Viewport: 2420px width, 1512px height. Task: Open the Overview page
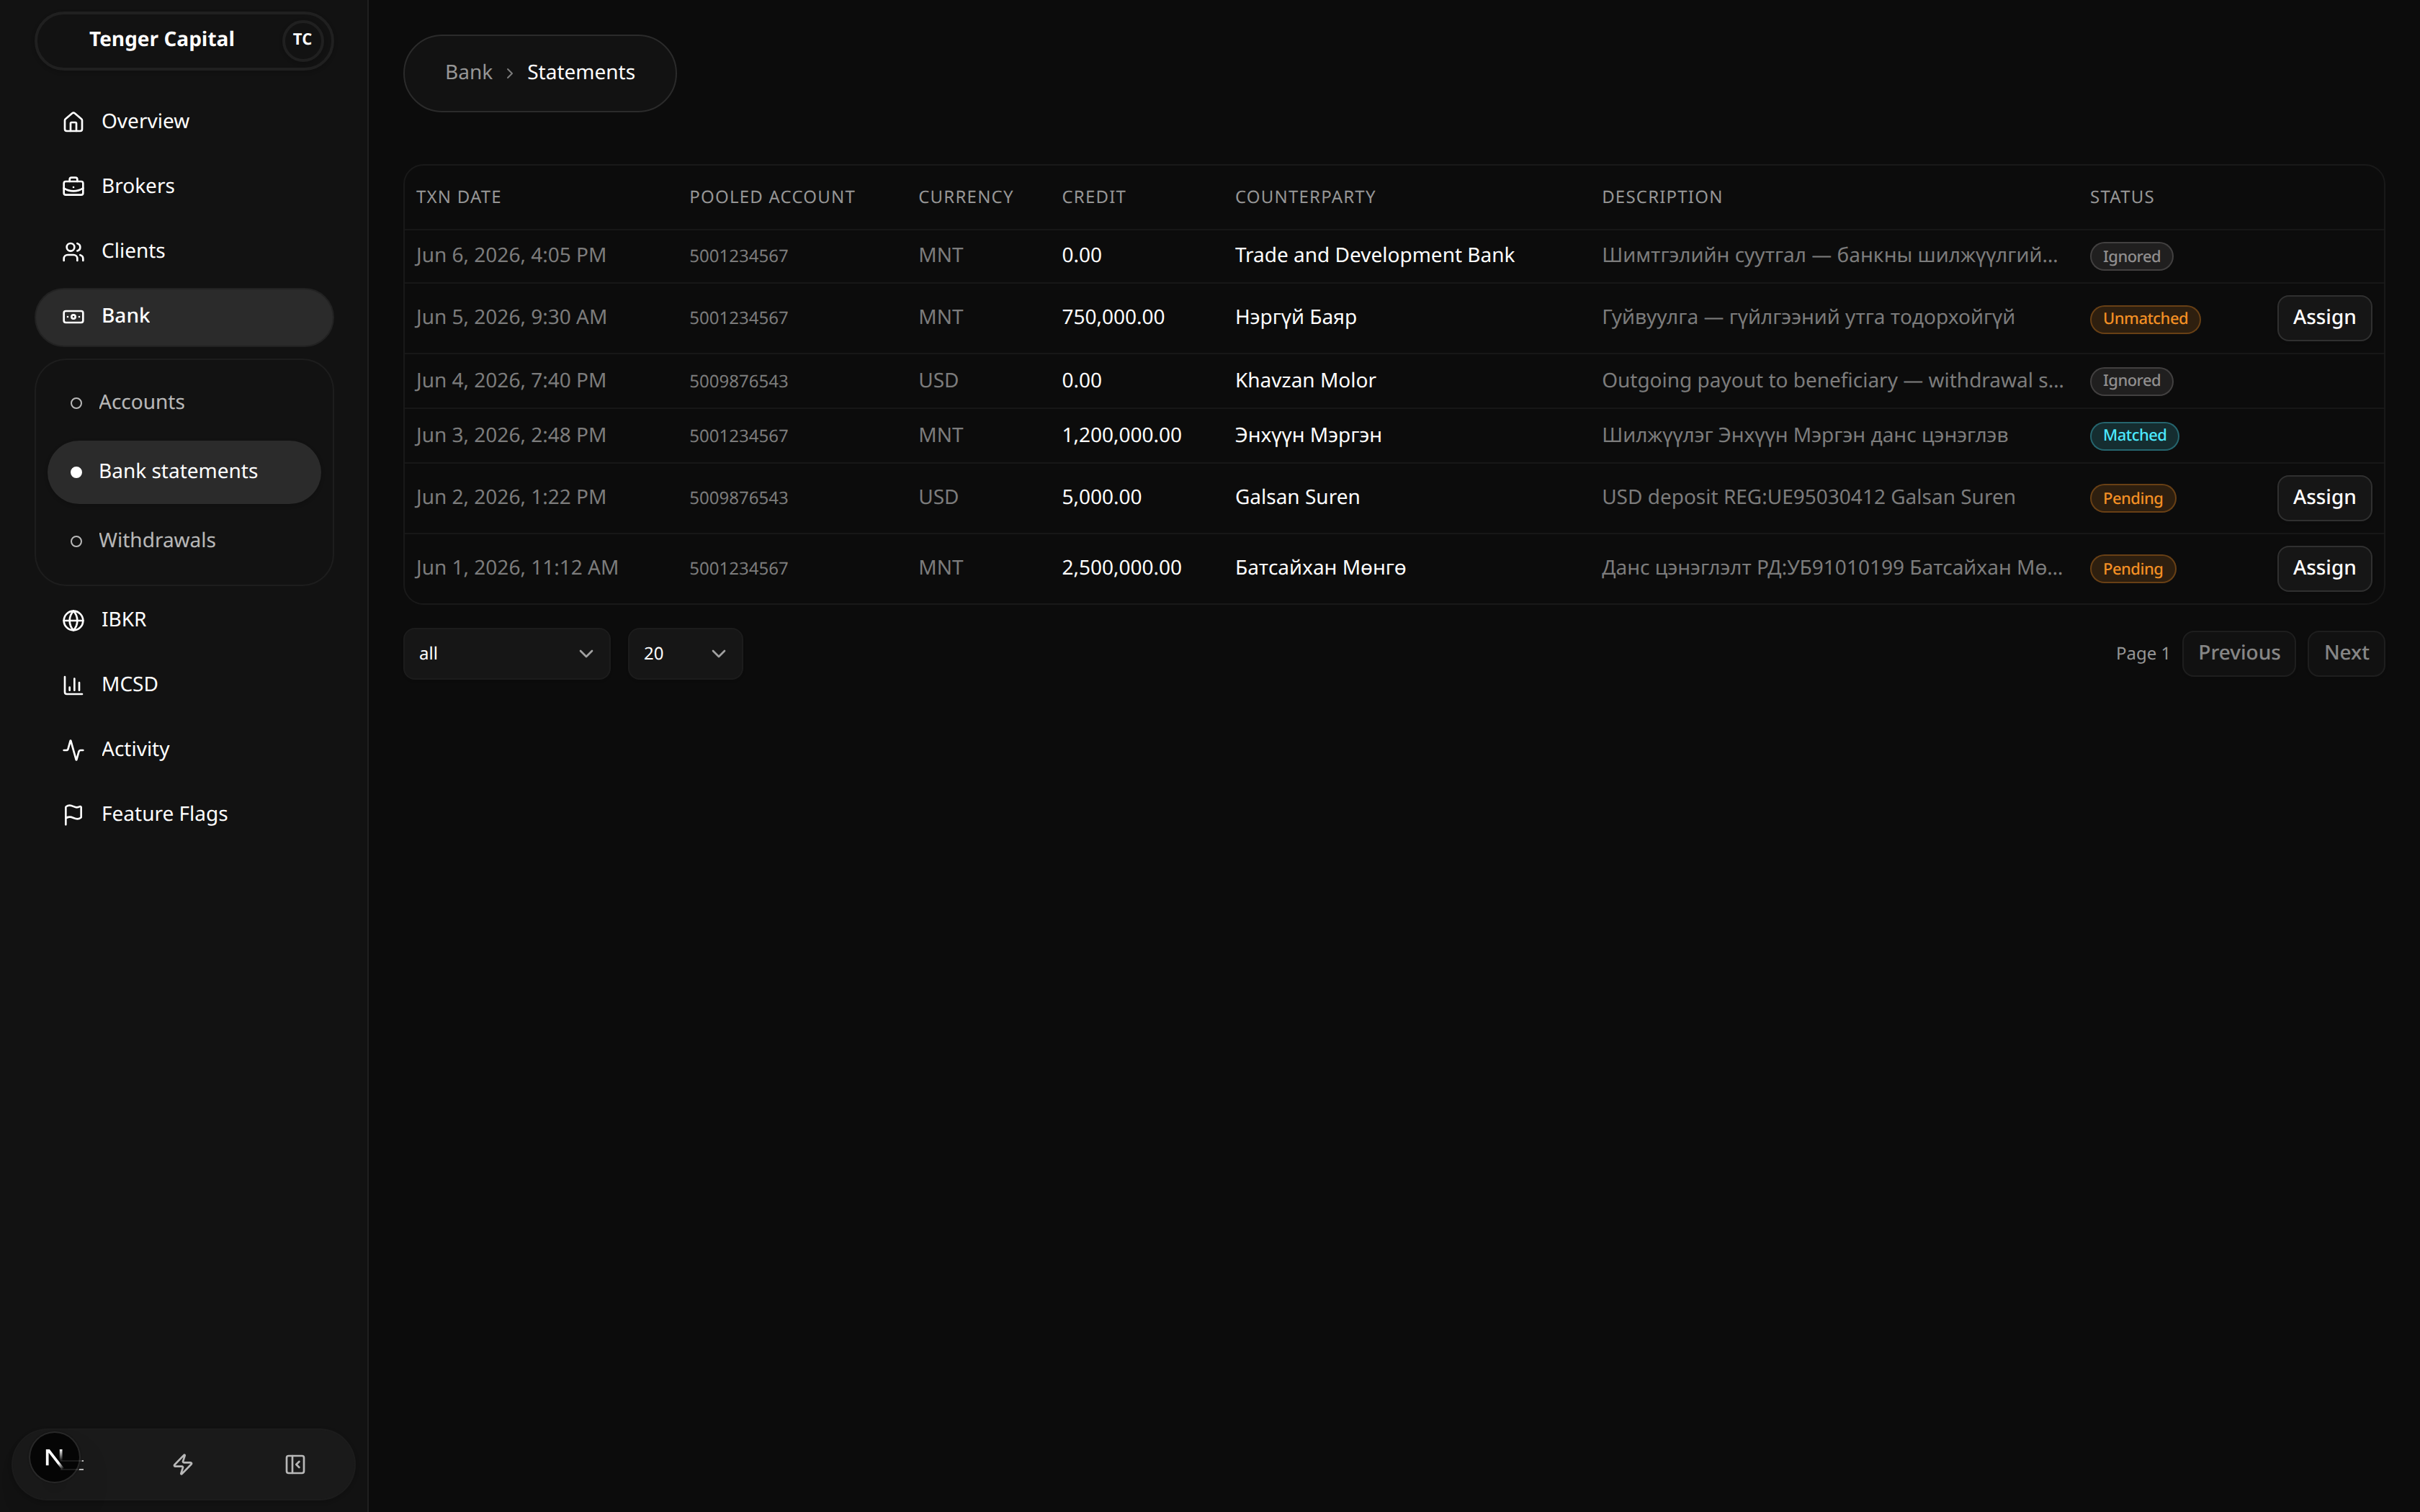(184, 121)
